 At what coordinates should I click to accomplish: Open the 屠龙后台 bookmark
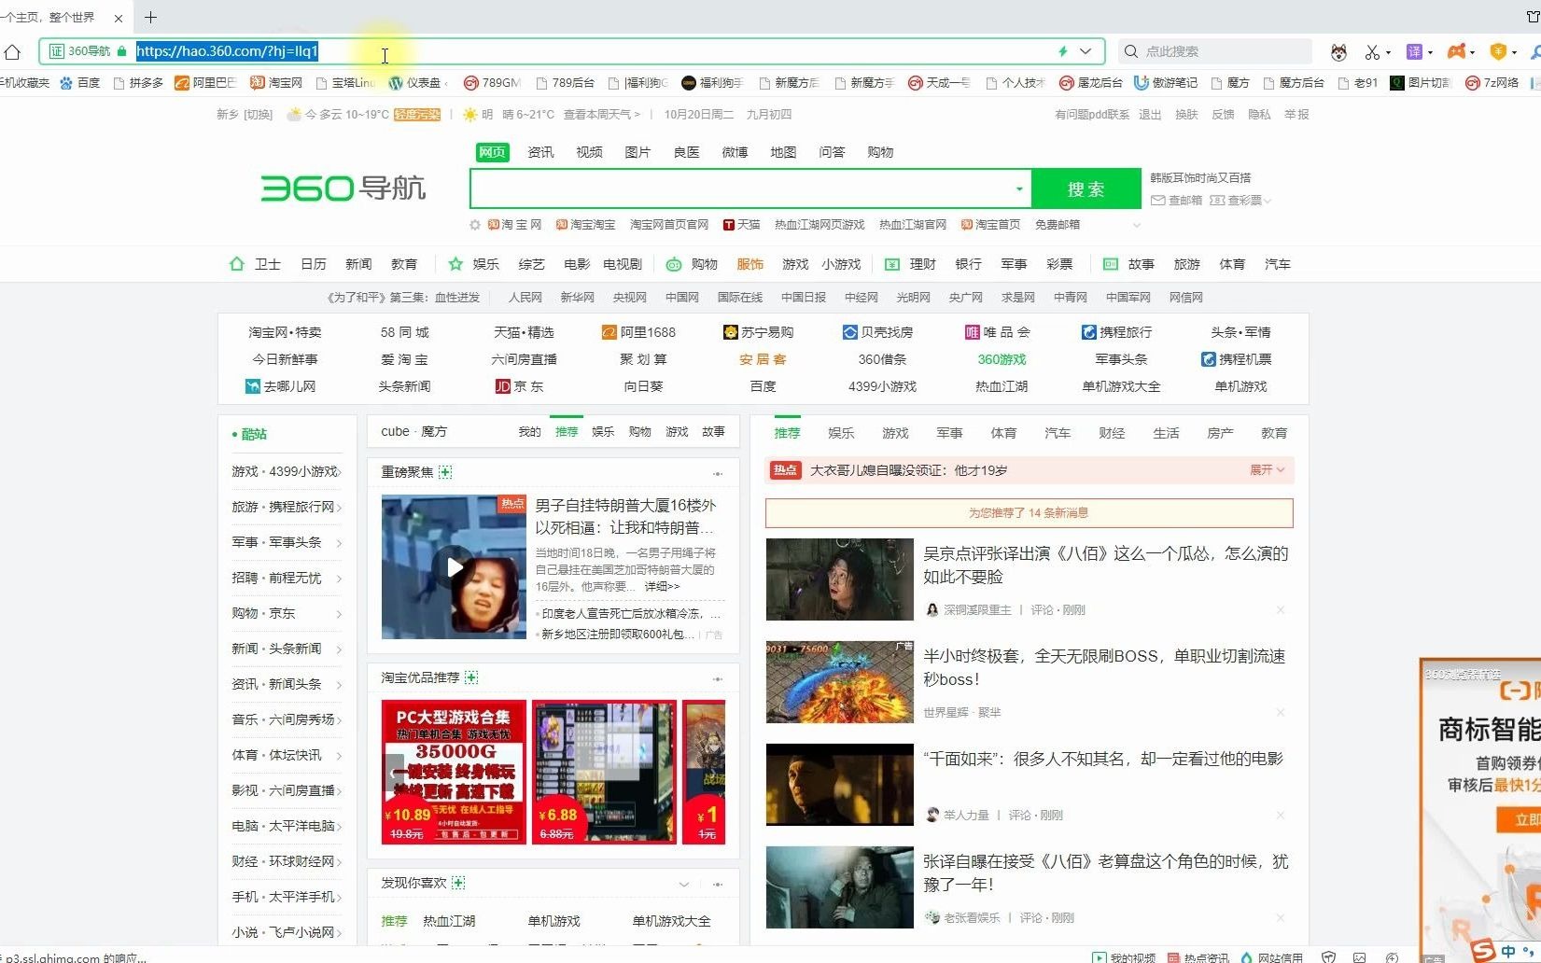tap(1090, 83)
